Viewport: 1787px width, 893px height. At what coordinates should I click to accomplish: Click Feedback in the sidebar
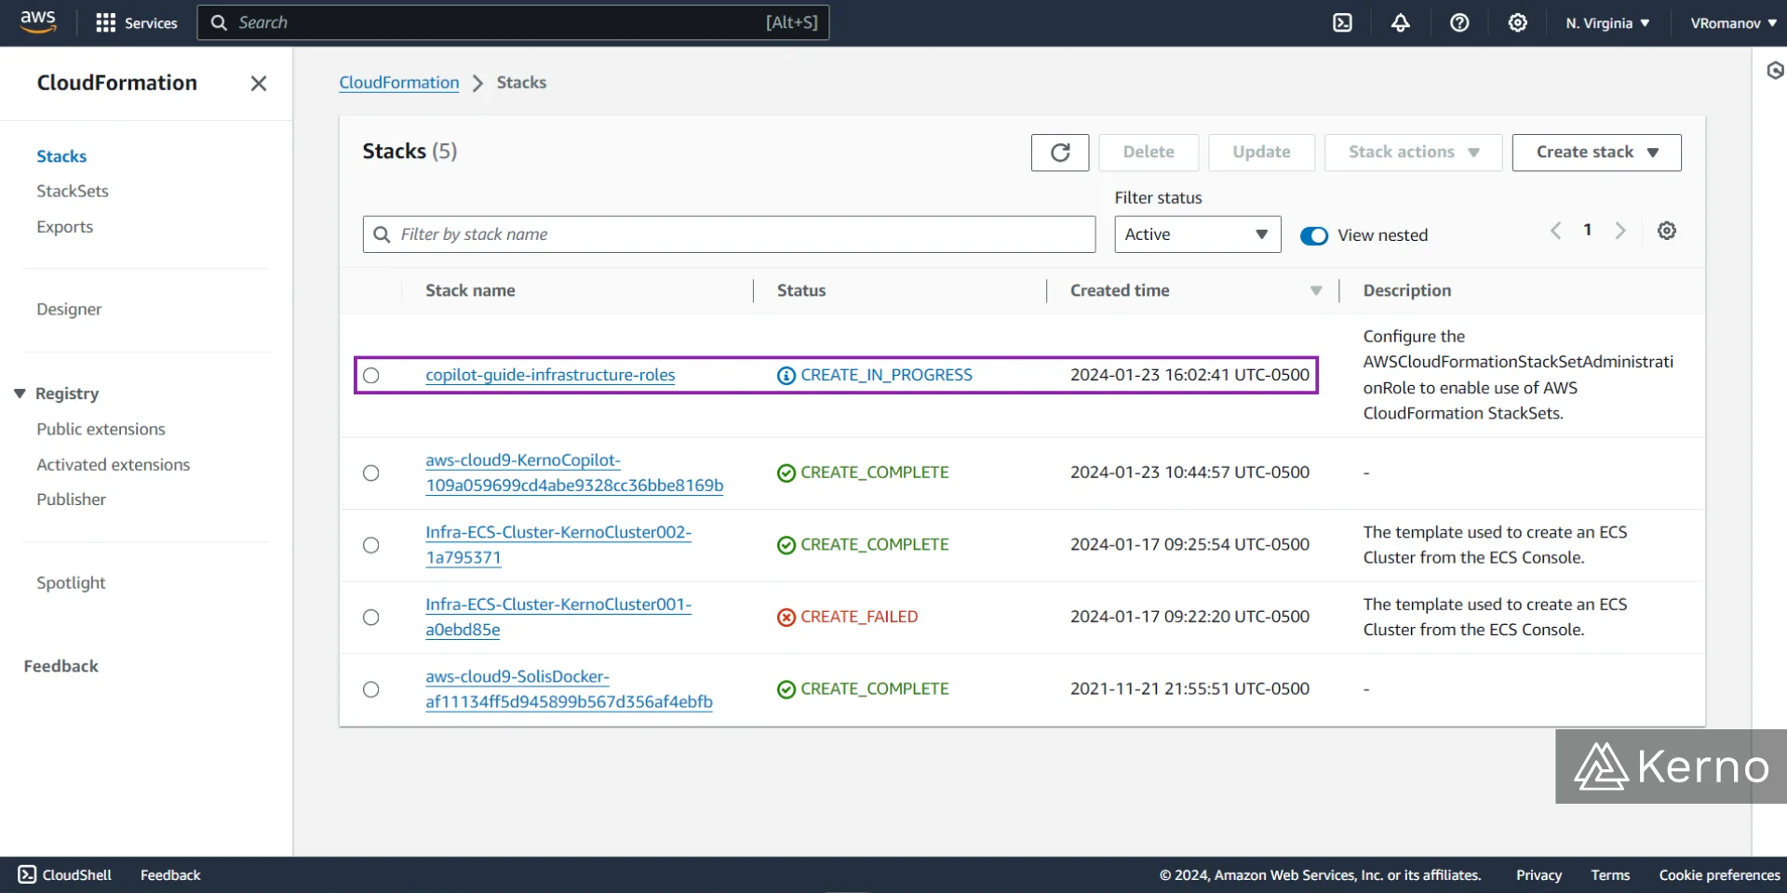[x=61, y=666]
